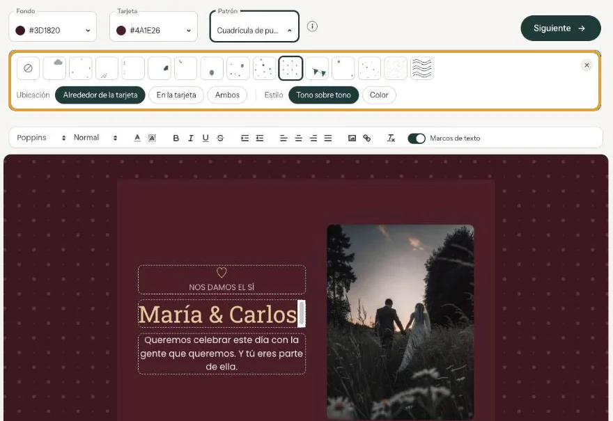Center-align the text
The image size is (613, 421).
[298, 138]
